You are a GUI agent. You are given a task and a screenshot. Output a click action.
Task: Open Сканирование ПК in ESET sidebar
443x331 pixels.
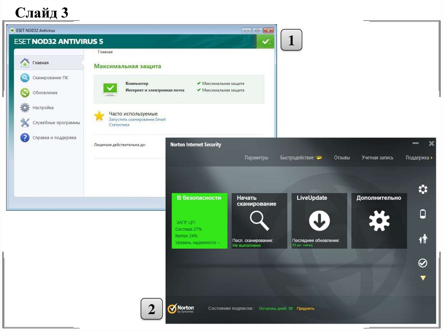[x=25, y=78]
